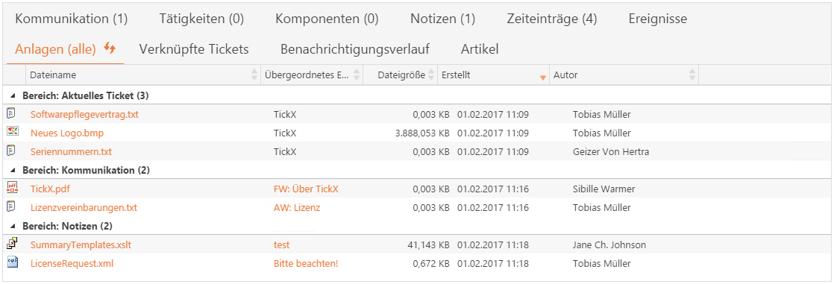
Task: Open the Verknüpfte Tickets tab
Action: pyautogui.click(x=194, y=49)
